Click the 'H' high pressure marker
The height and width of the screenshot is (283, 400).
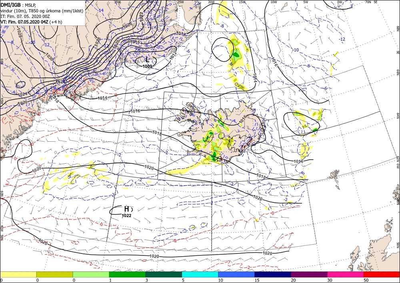[x=126, y=209]
